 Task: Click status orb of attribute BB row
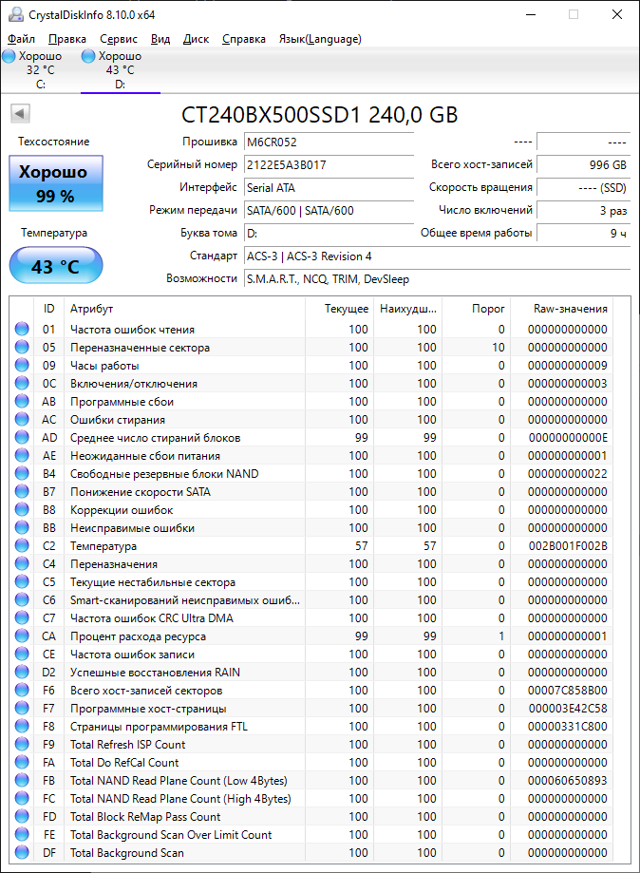tap(22, 528)
